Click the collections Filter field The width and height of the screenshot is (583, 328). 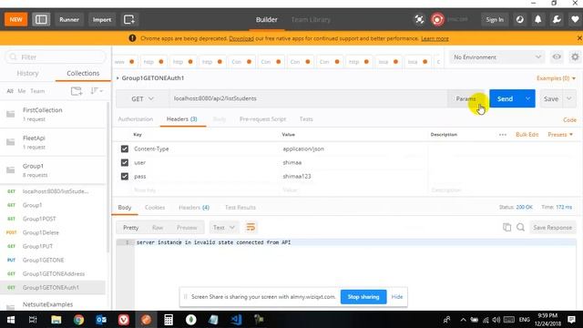56,56
